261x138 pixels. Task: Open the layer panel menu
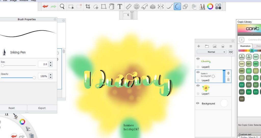click(231, 46)
